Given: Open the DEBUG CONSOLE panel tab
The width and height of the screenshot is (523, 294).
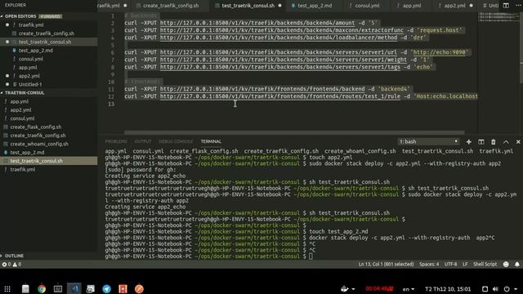Looking at the screenshot, I should pos(176,141).
